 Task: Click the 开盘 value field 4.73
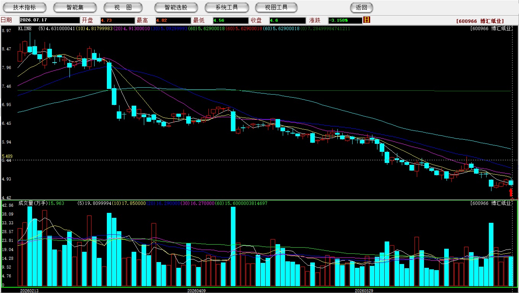(x=118, y=20)
